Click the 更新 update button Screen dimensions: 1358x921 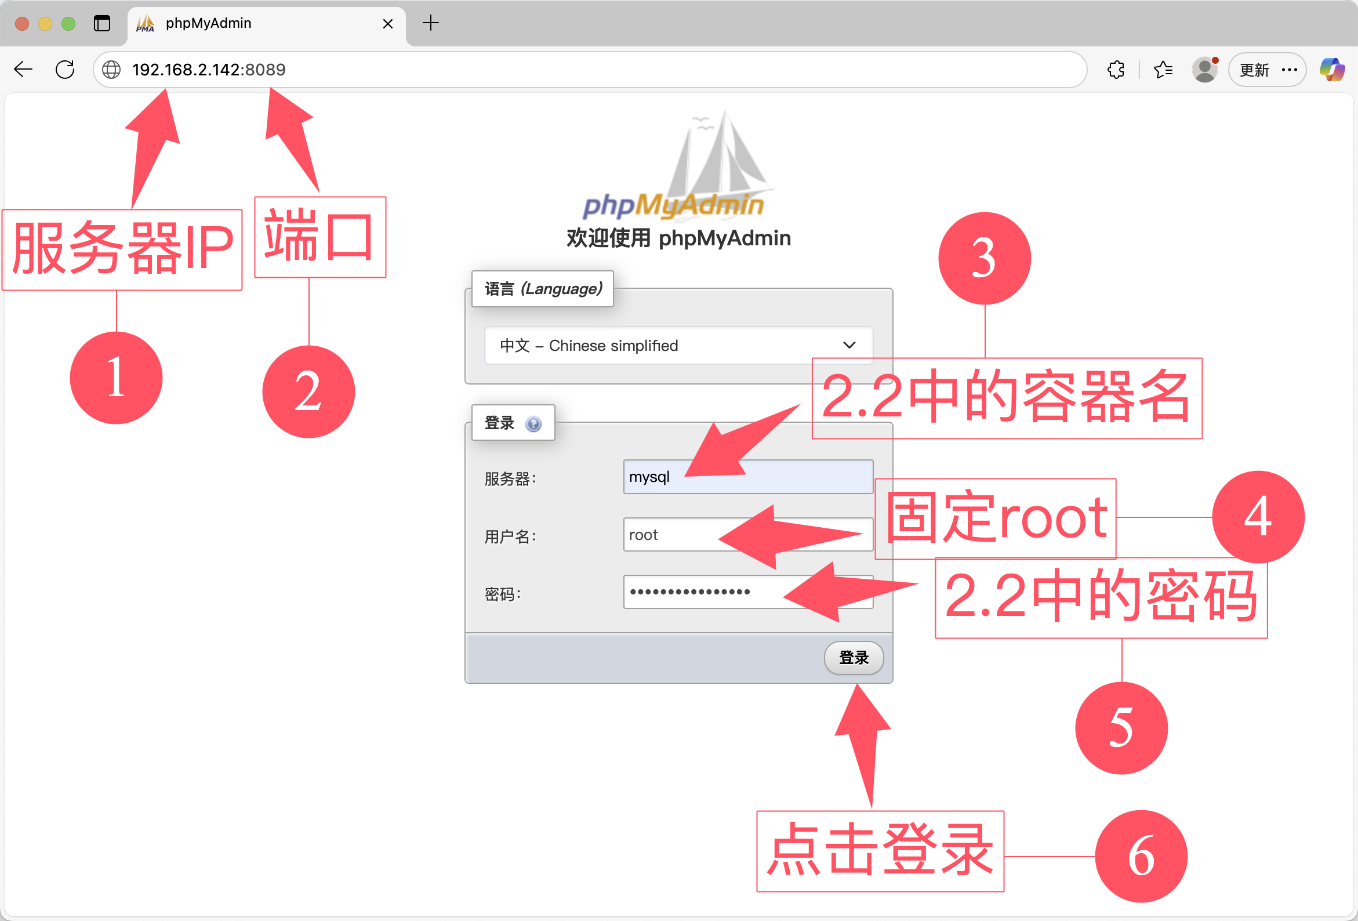tap(1254, 70)
